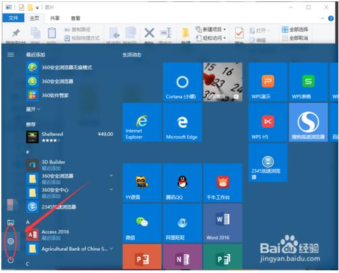The width and height of the screenshot is (339, 273).
Task: Click the Power button icon in Start menu
Action: pos(11,260)
